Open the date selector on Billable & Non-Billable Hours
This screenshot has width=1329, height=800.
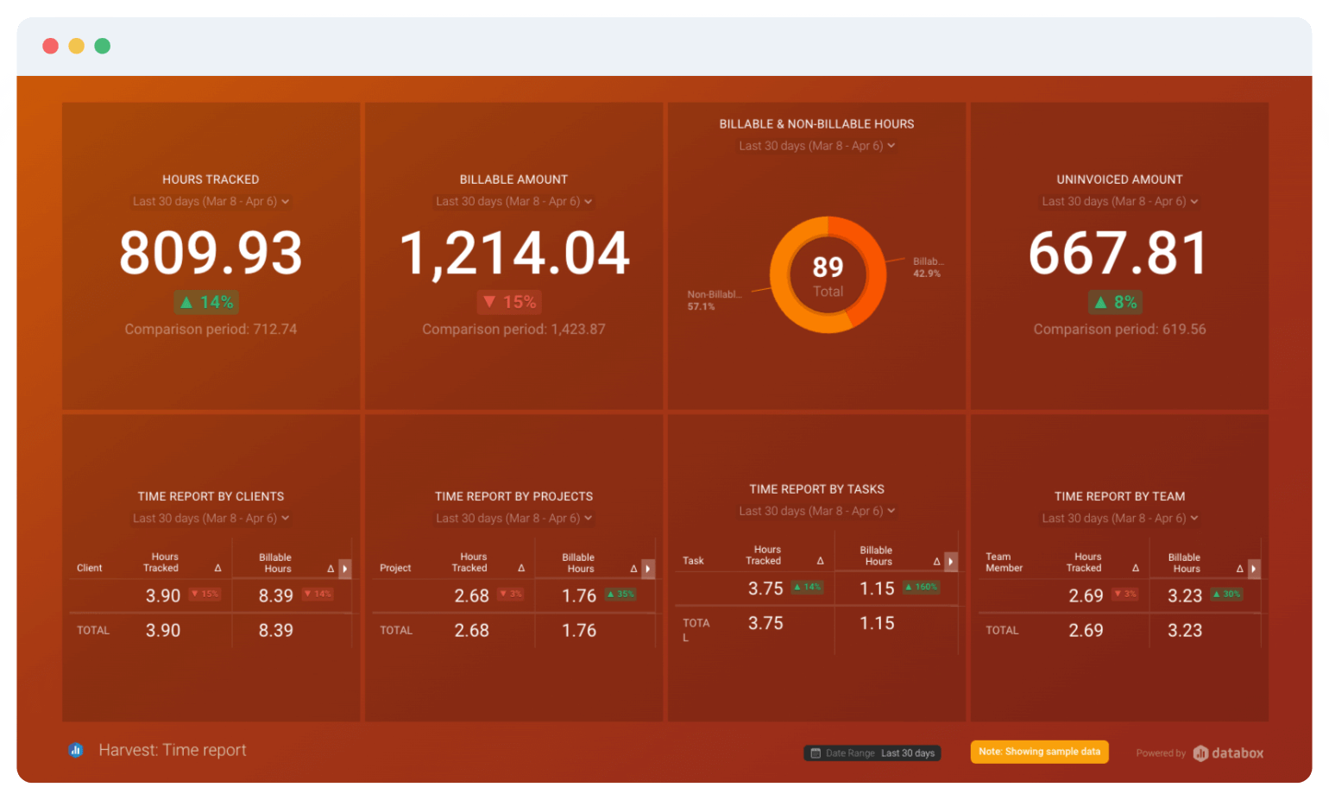[x=816, y=145]
